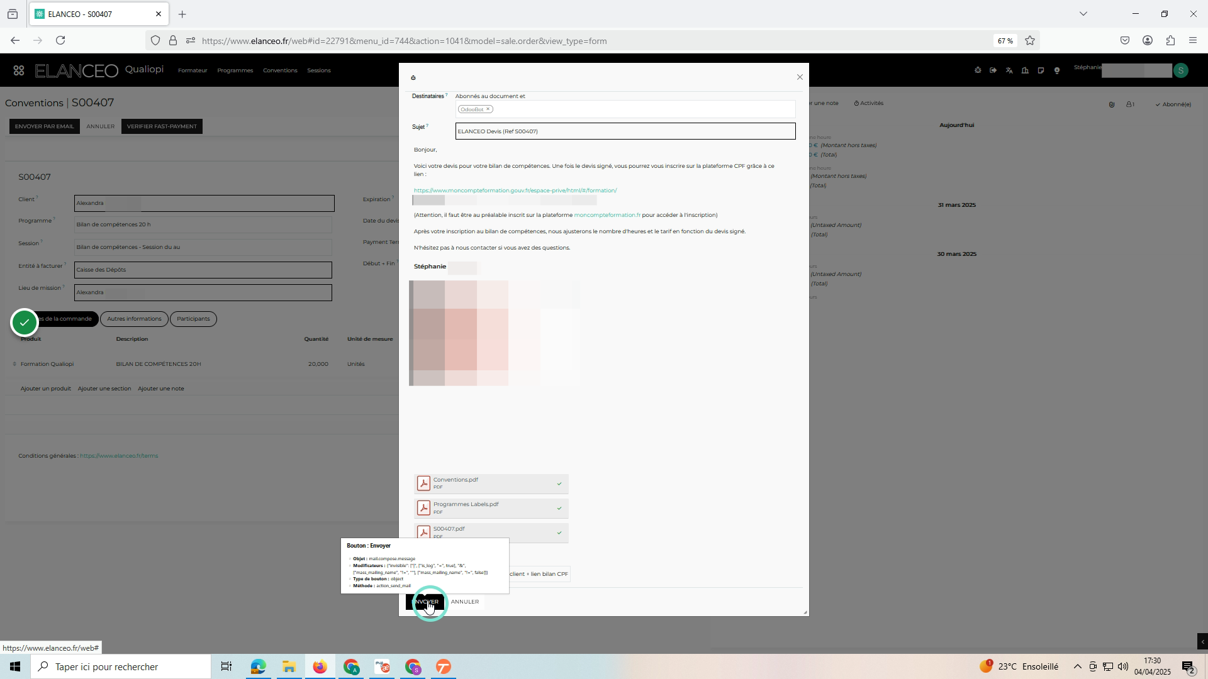Open Activités in chatter
Screen dimensions: 1208x679
click(869, 103)
